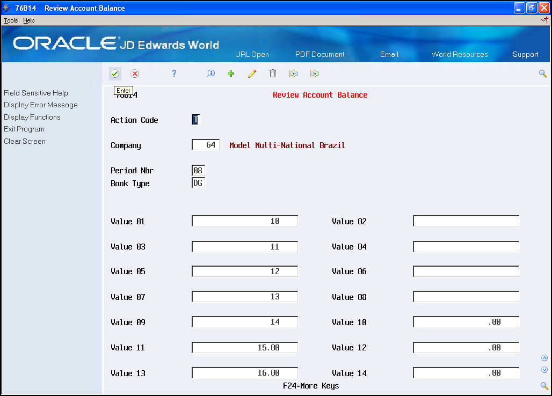552x396 pixels.
Task: Open the blue question mark help icon
Action: click(174, 73)
